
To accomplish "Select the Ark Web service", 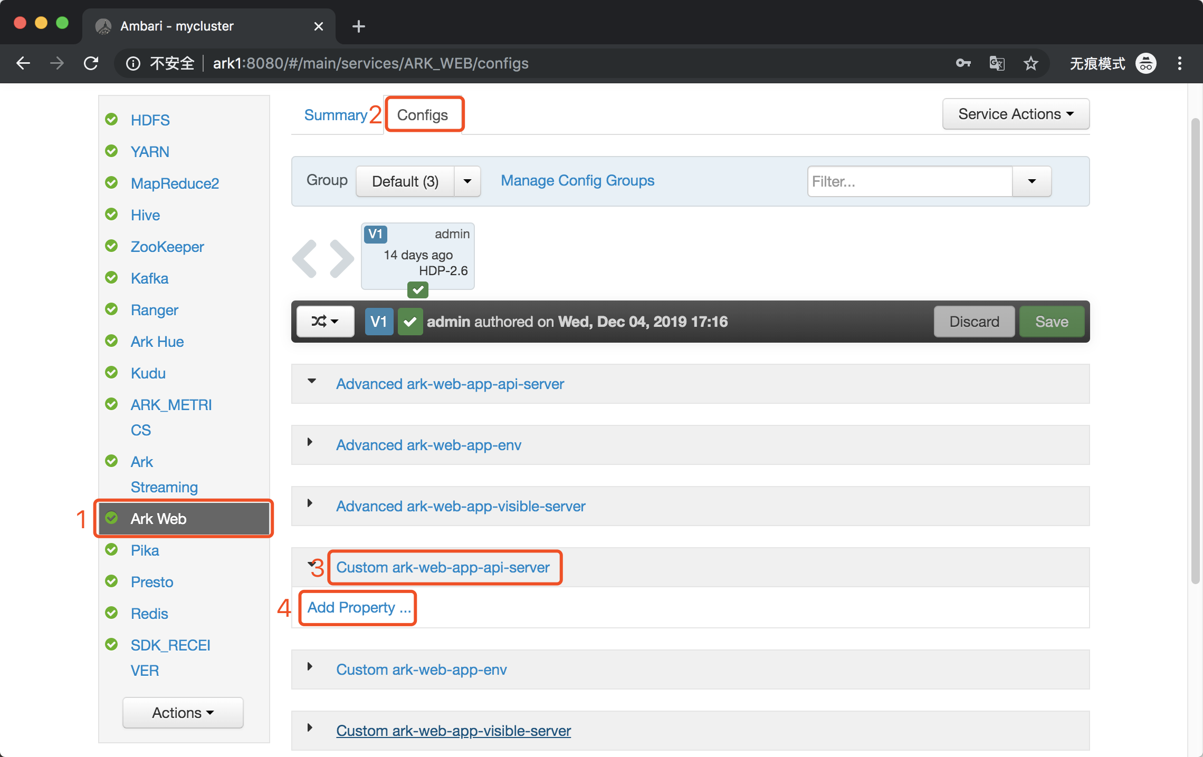I will 184,519.
